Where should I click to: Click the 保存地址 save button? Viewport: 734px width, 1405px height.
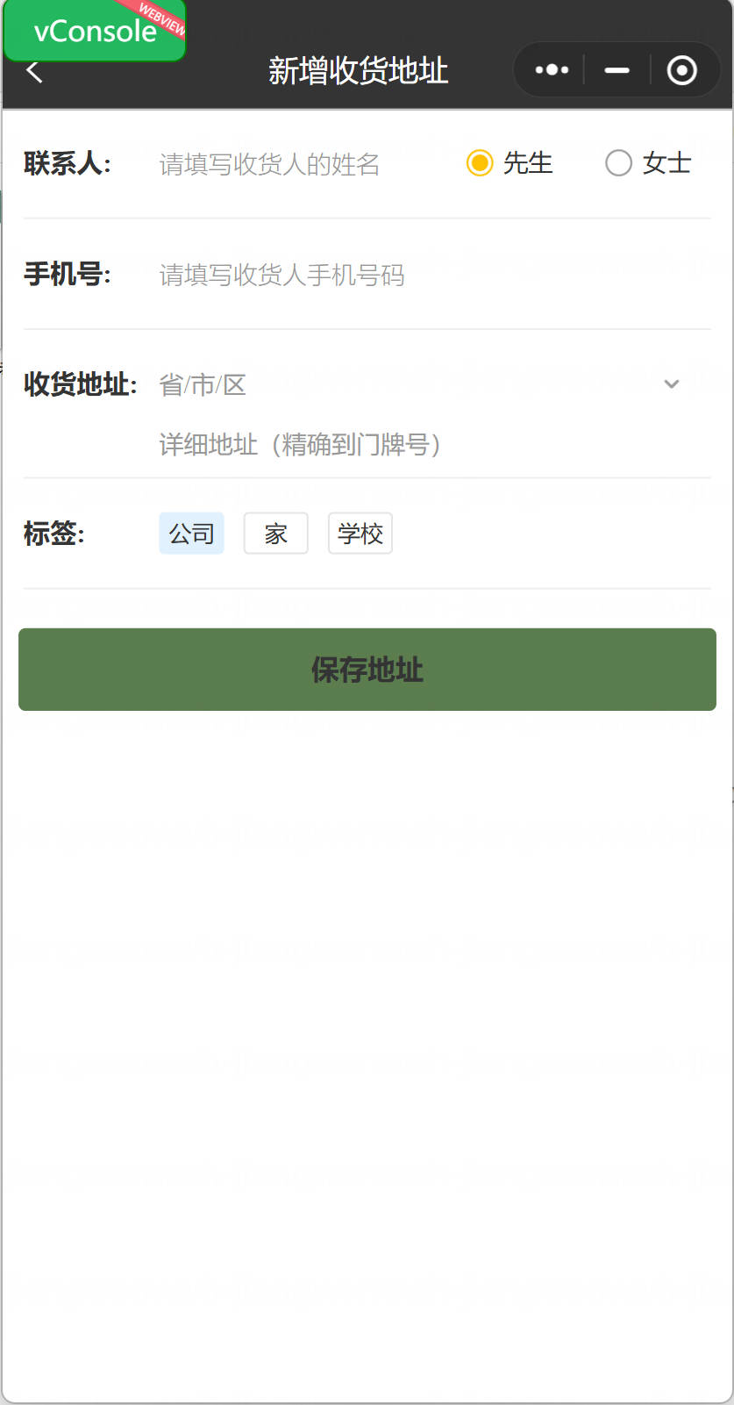coord(367,670)
